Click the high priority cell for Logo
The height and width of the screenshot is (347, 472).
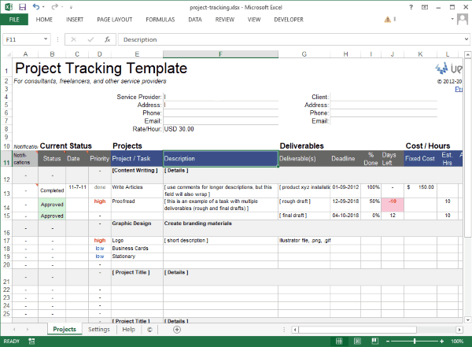tap(100, 240)
